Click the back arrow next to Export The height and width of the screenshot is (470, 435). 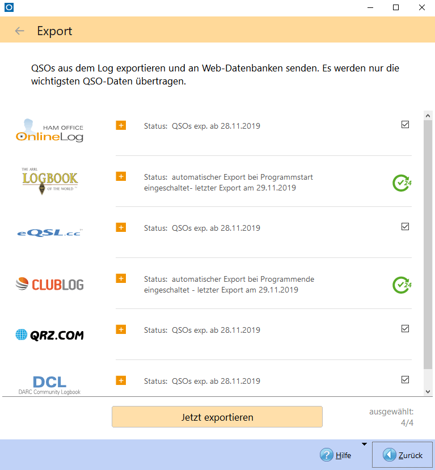tap(20, 31)
